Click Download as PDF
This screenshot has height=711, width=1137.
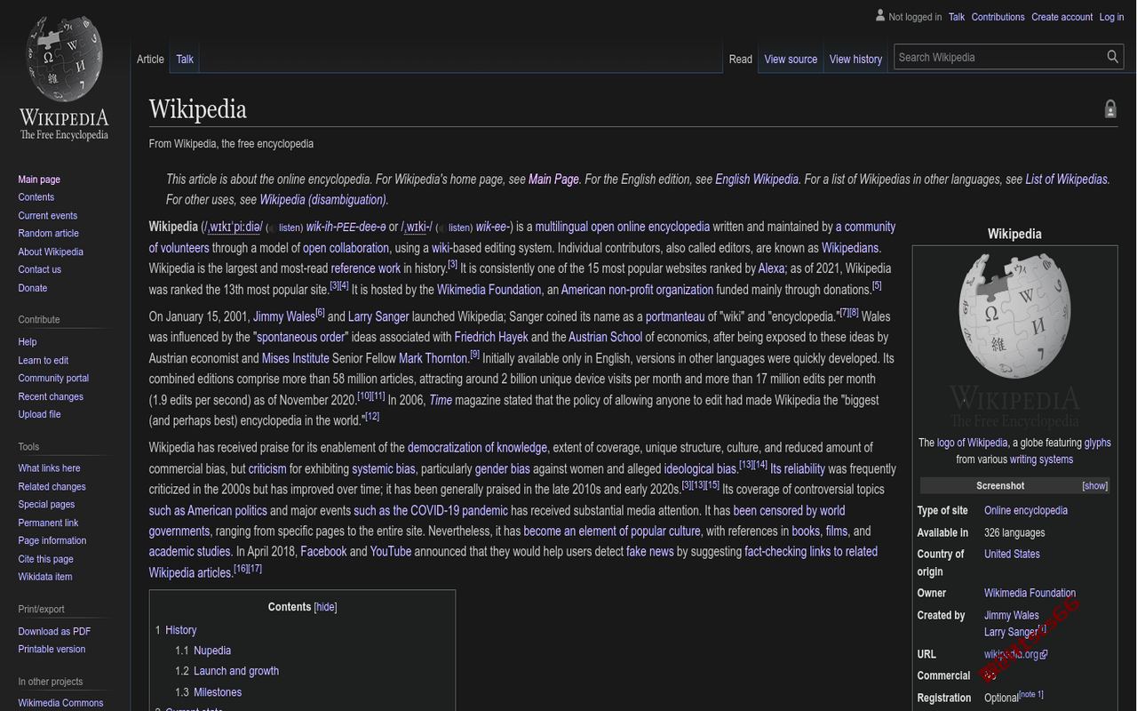point(54,632)
